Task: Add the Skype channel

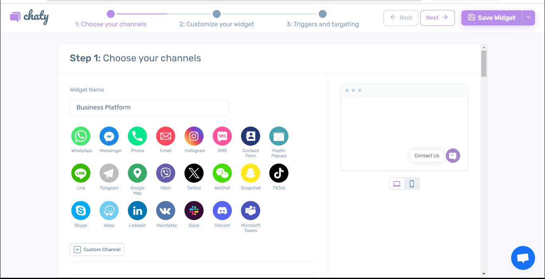Action: (81, 211)
